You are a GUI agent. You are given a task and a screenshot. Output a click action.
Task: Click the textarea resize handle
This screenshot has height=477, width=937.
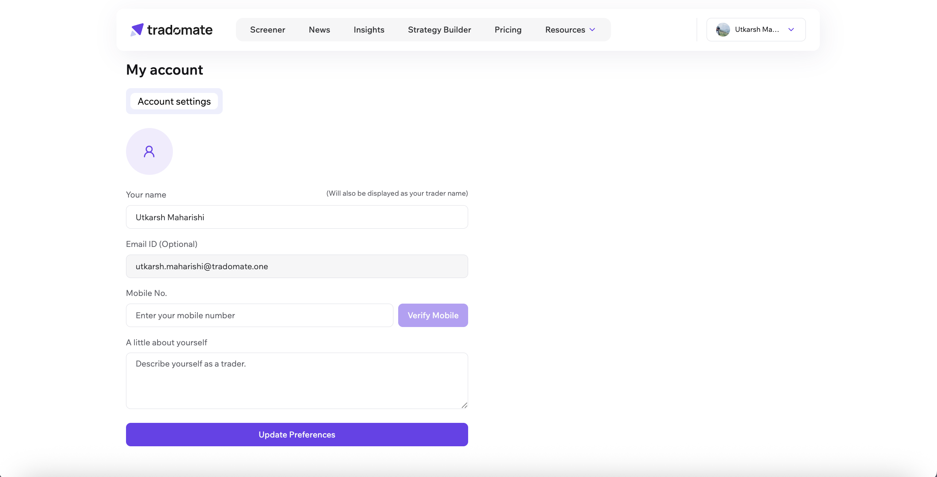(x=464, y=405)
